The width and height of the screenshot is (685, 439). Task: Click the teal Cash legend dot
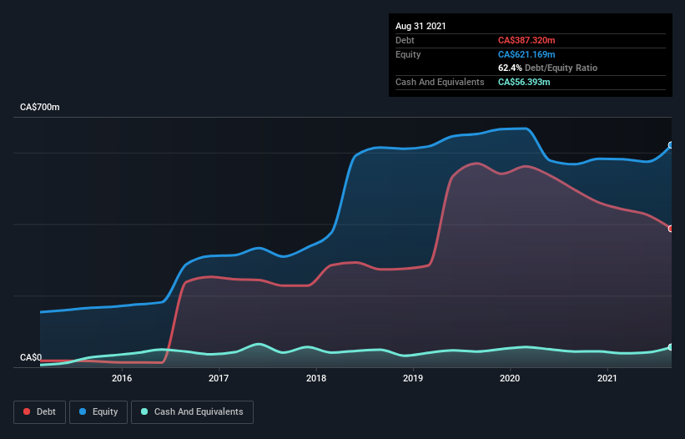coord(144,411)
